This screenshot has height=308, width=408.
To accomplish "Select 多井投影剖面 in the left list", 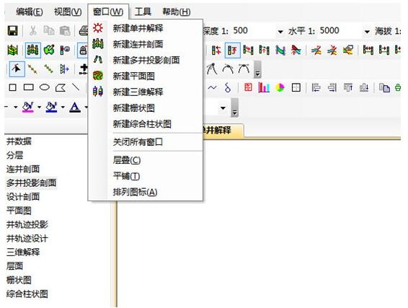I will click(x=31, y=183).
